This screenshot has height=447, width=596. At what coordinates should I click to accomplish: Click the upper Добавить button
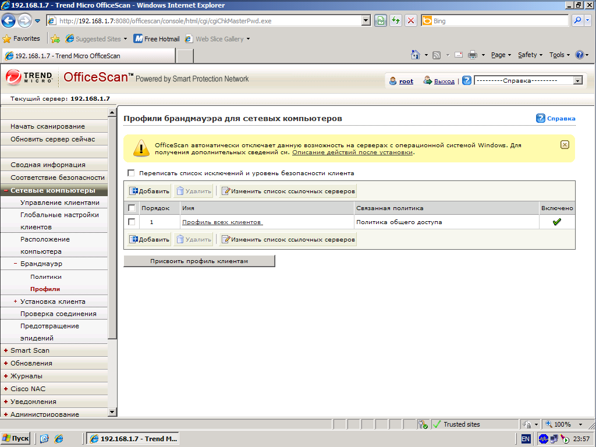tap(150, 191)
